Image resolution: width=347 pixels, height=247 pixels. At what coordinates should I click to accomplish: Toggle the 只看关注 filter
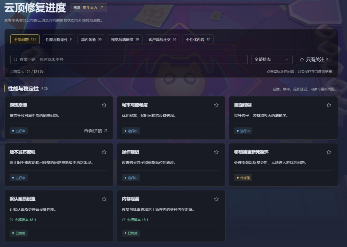click(x=314, y=59)
